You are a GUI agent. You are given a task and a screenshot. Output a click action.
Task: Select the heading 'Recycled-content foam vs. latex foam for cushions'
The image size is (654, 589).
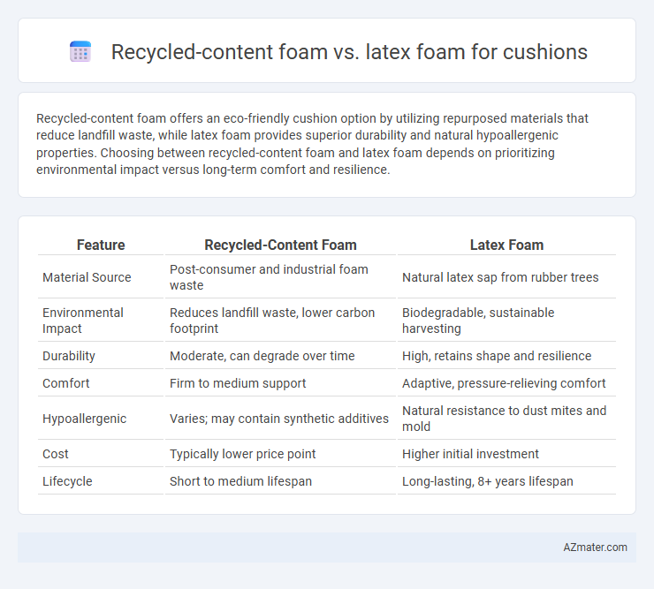pyautogui.click(x=349, y=52)
